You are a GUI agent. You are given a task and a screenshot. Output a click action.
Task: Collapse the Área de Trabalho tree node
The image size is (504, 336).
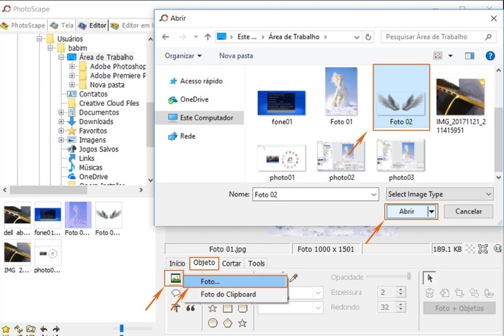61,57
